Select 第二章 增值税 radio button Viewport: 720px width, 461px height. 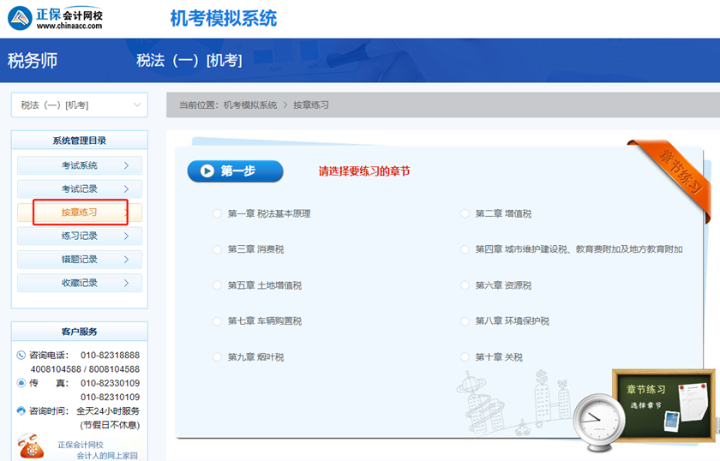pyautogui.click(x=465, y=213)
